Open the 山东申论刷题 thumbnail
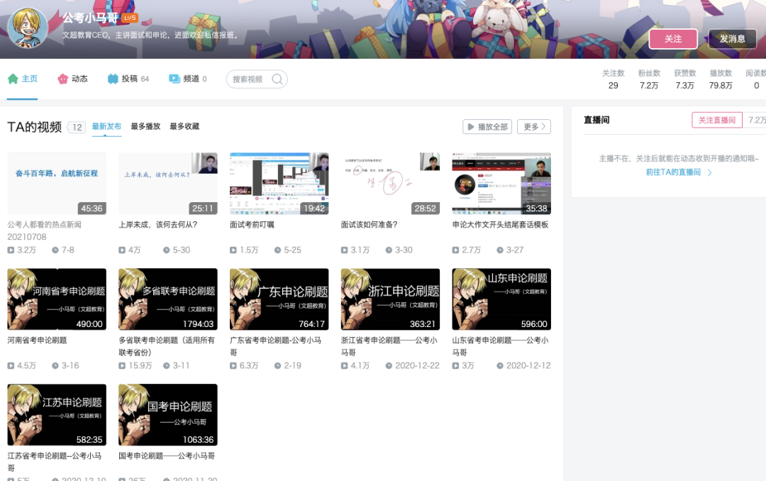 point(501,299)
